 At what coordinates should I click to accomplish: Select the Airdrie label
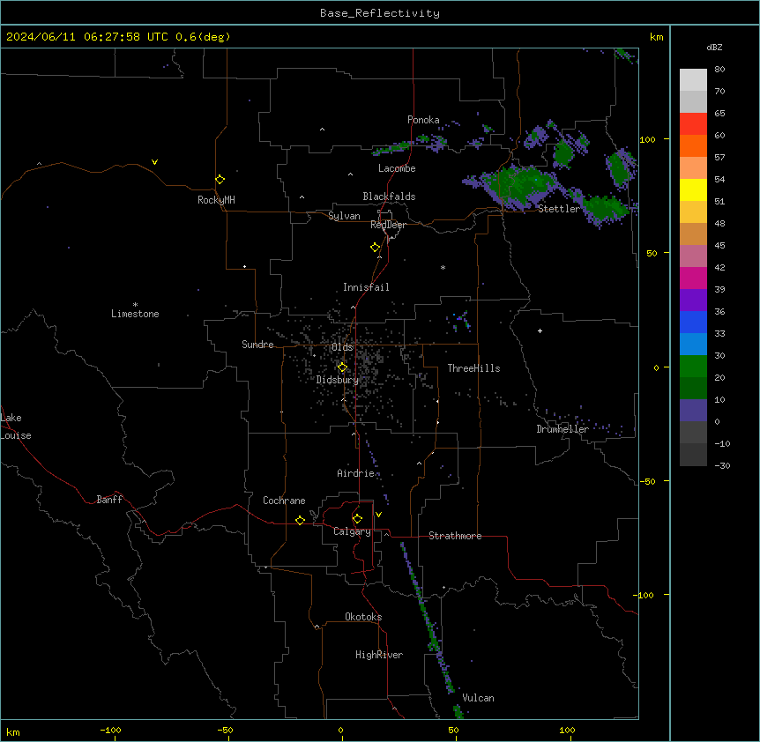click(356, 473)
